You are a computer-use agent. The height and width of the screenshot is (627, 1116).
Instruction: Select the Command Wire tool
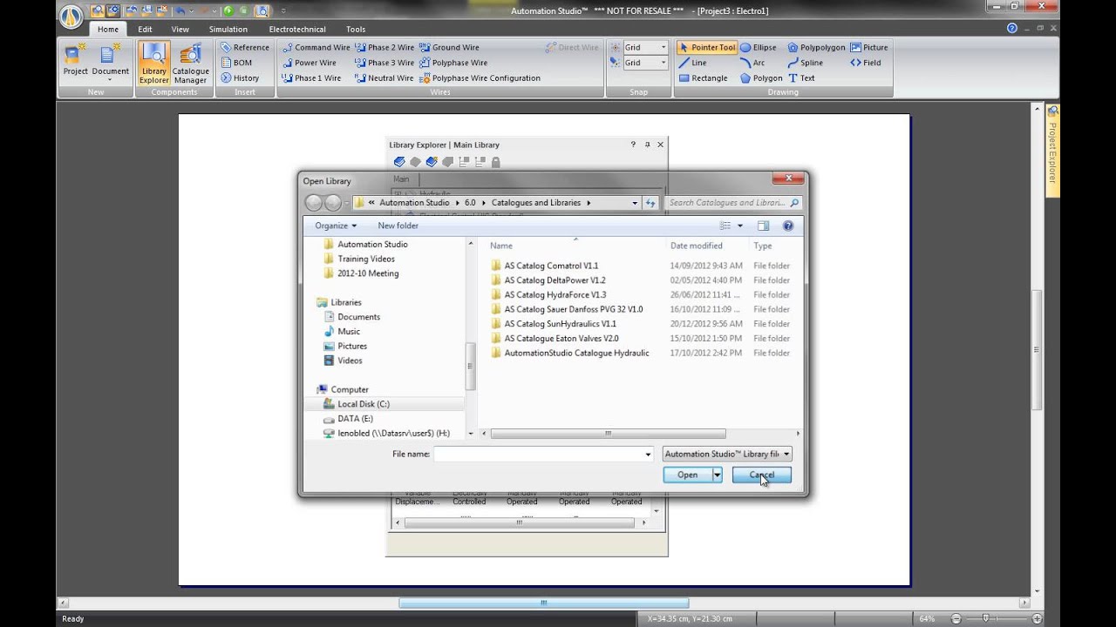tap(316, 47)
